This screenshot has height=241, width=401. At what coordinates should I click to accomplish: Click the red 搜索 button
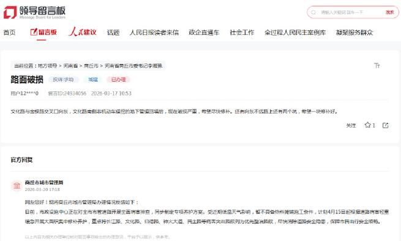coord(390,12)
